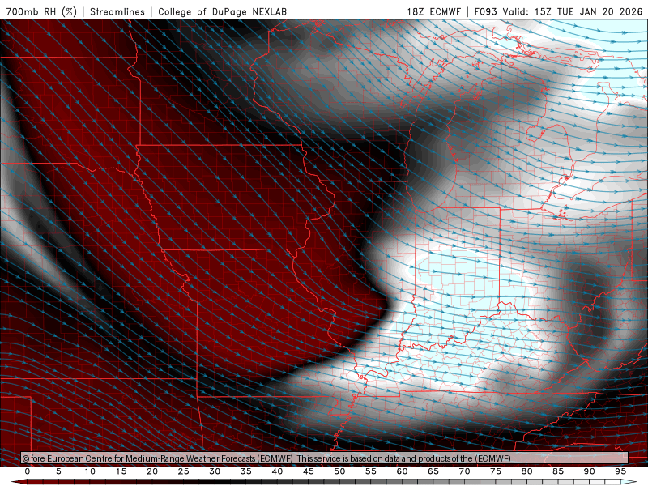Screen dimensions: 648x486
Task: Click the '50' color scale label
Action: 339,471
